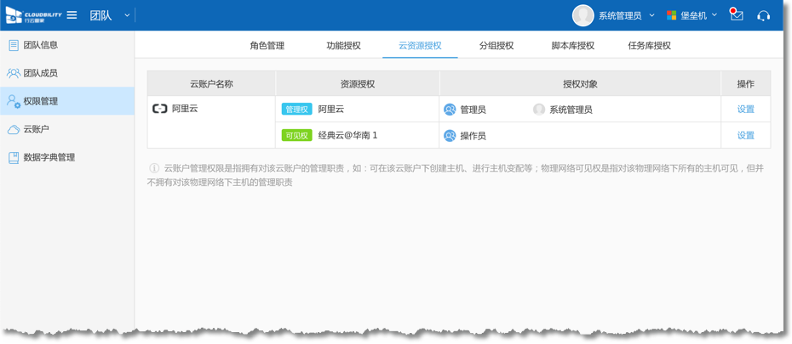Click the 管理权 blue tag

pyautogui.click(x=296, y=110)
